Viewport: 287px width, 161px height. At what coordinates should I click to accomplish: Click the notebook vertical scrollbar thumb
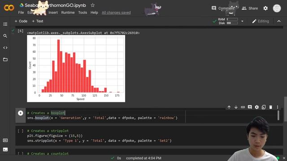click(285, 109)
